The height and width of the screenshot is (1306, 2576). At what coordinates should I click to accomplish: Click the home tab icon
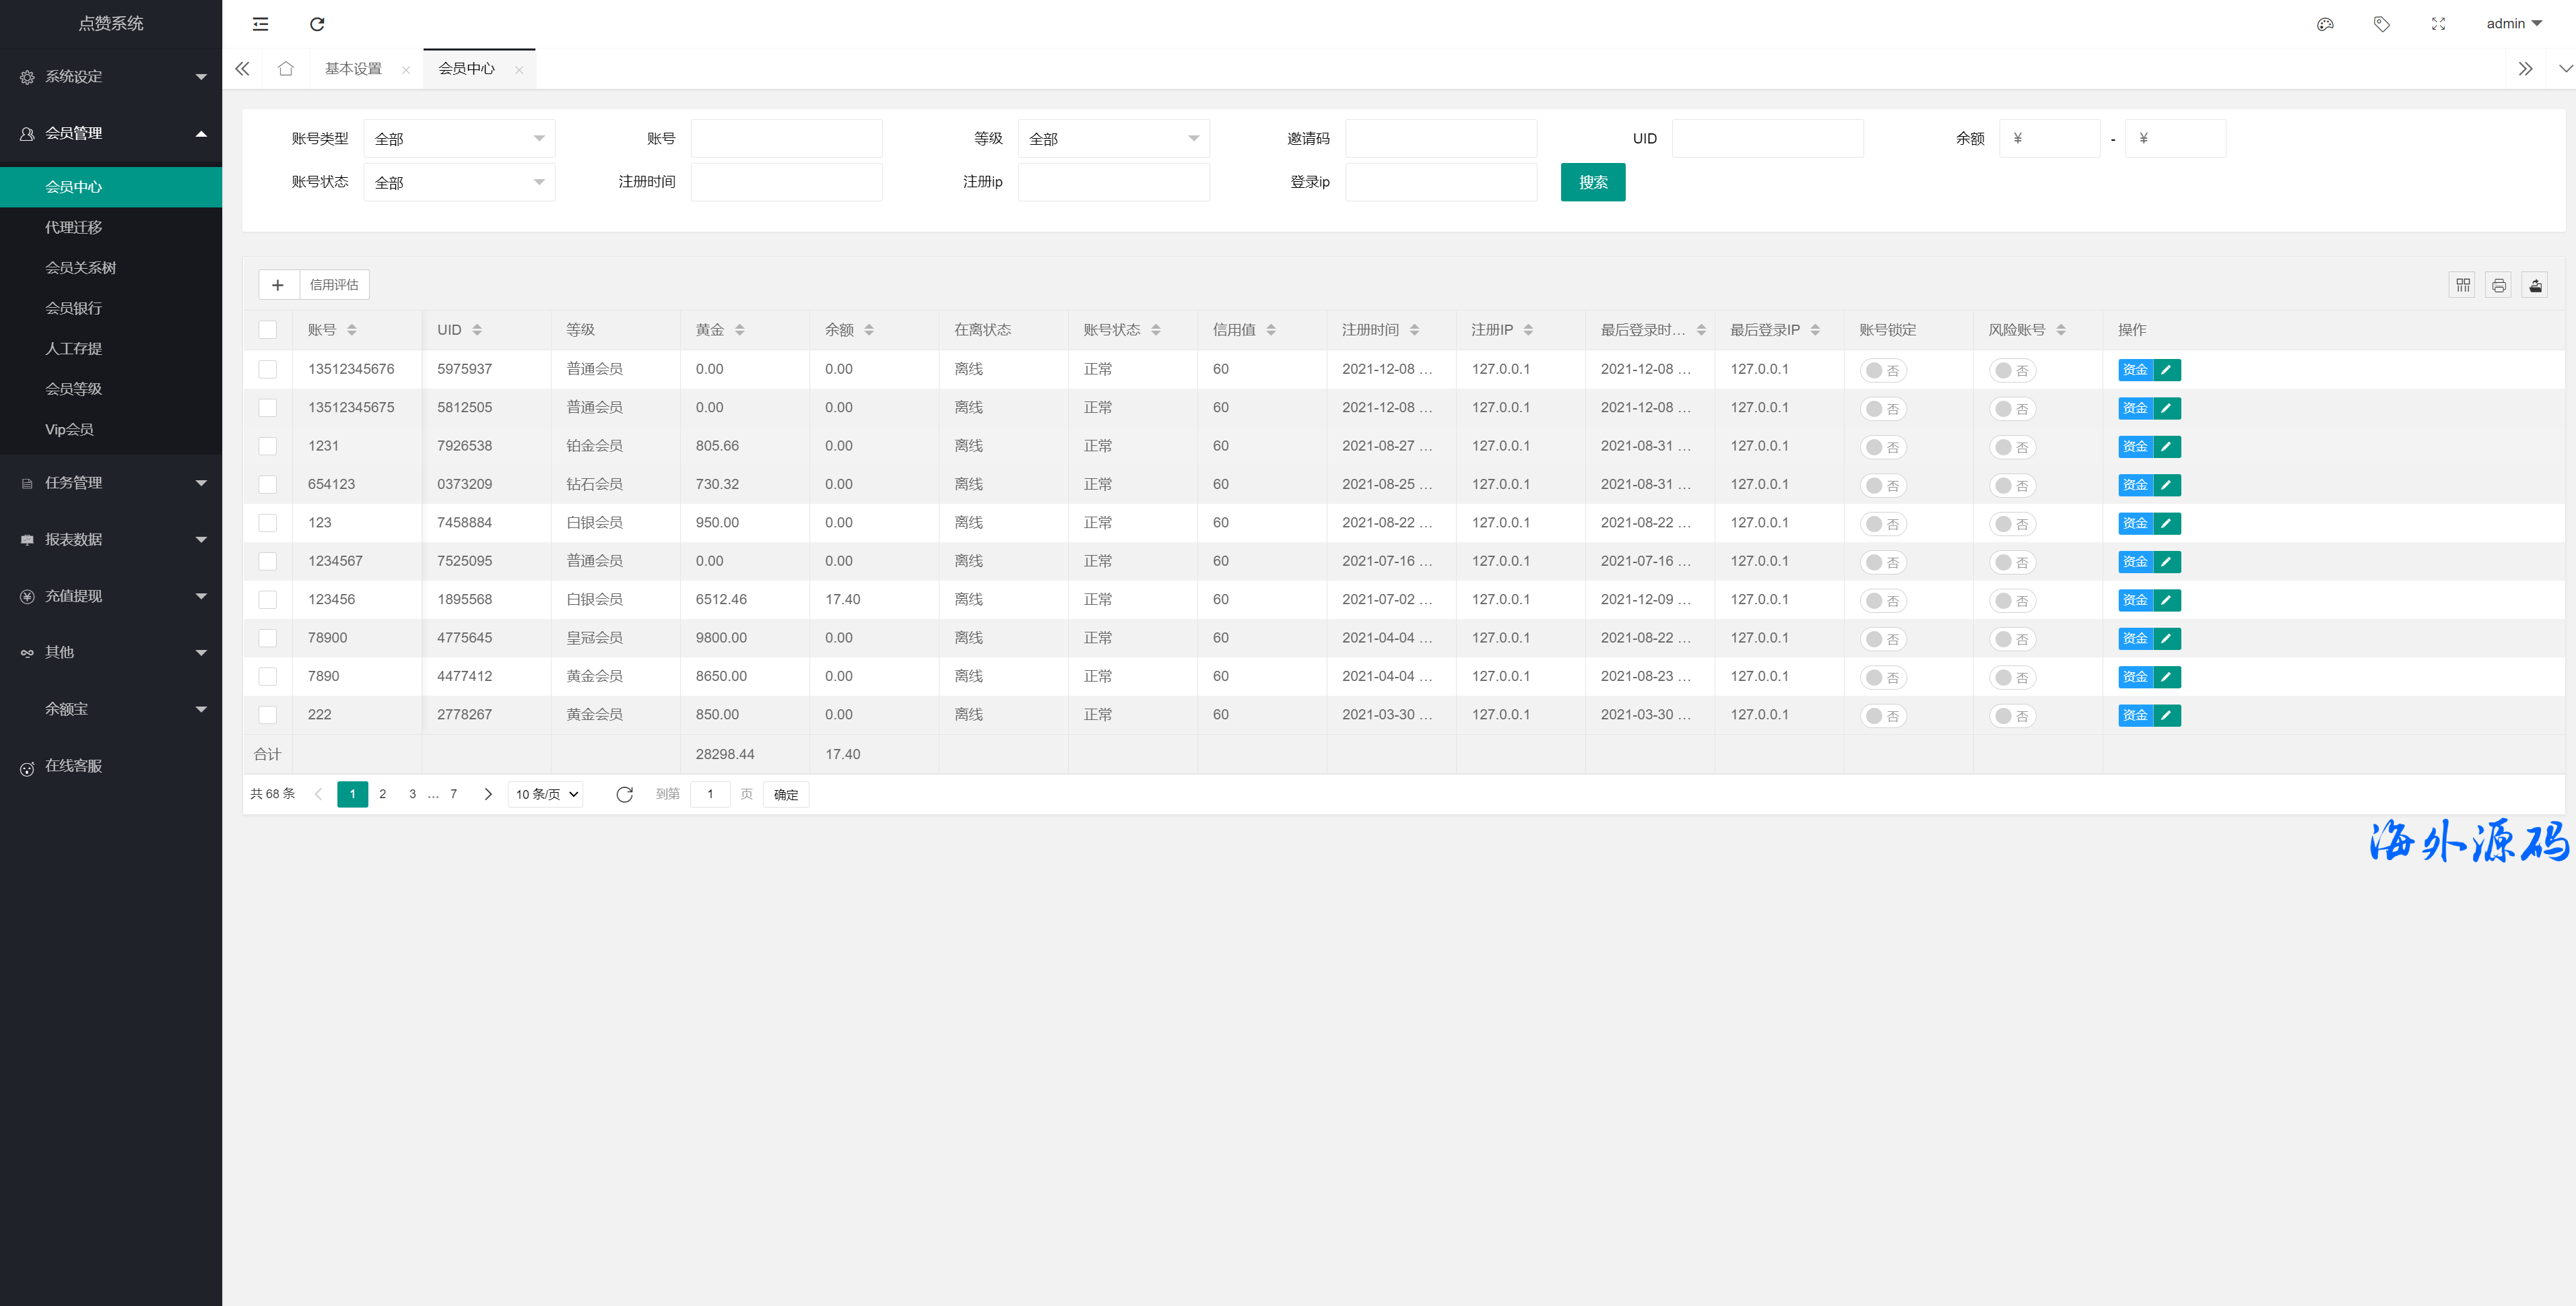[x=286, y=69]
